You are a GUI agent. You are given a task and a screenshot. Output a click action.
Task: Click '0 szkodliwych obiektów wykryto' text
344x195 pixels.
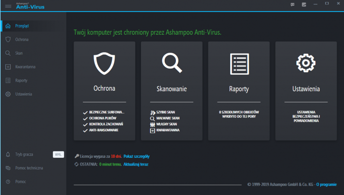click(239, 114)
